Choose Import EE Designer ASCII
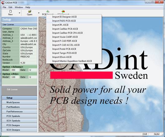Viewport: 165px width, 137px height. tap(74, 17)
